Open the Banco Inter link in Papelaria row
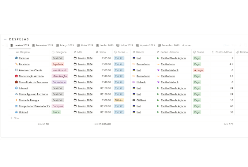This screenshot has height=167, width=248. pos(143,64)
